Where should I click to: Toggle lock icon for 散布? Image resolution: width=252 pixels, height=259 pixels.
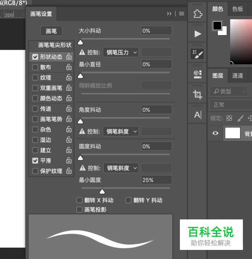click(x=69, y=67)
